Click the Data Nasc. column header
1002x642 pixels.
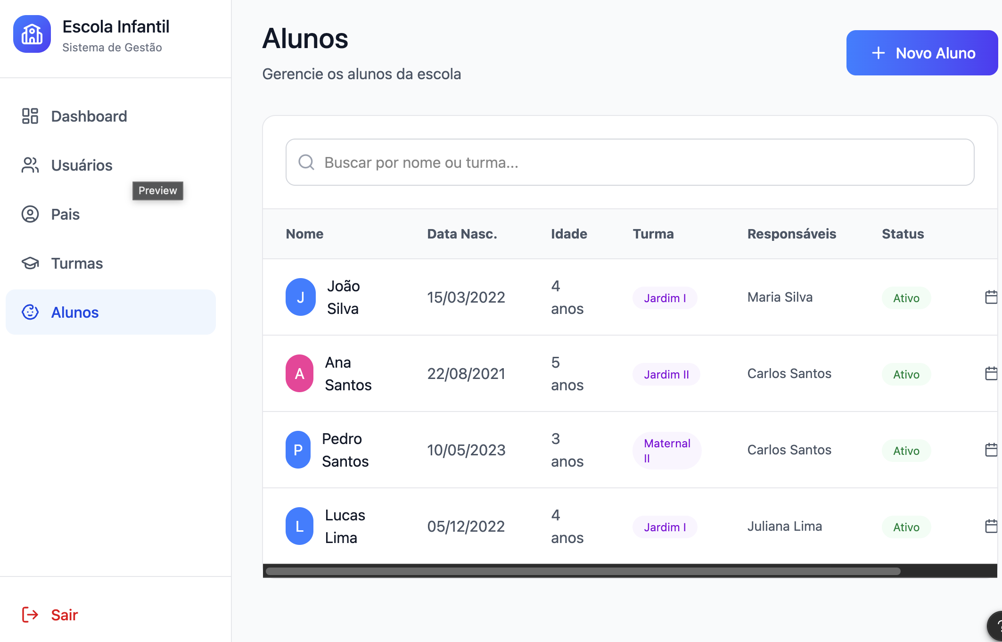tap(462, 234)
